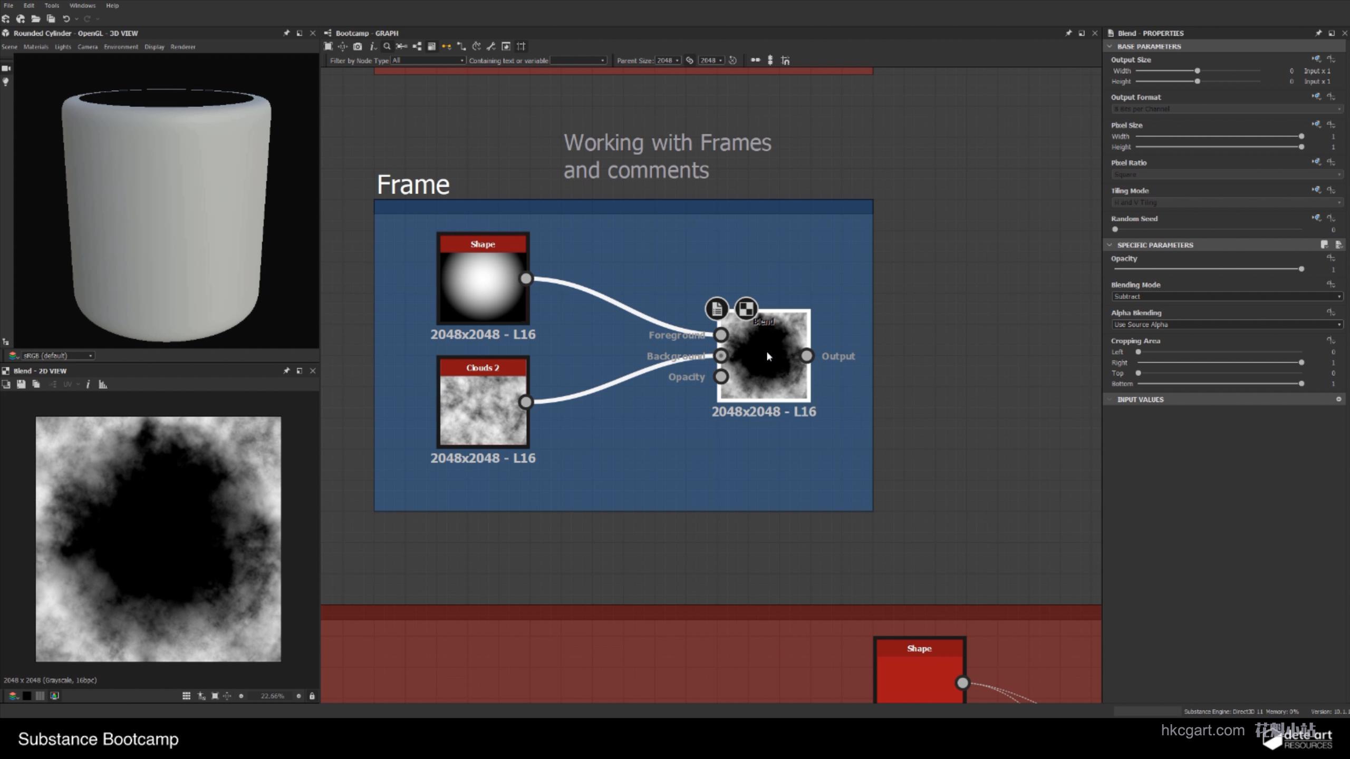Click the Output Size Width slider handle

(1198, 71)
